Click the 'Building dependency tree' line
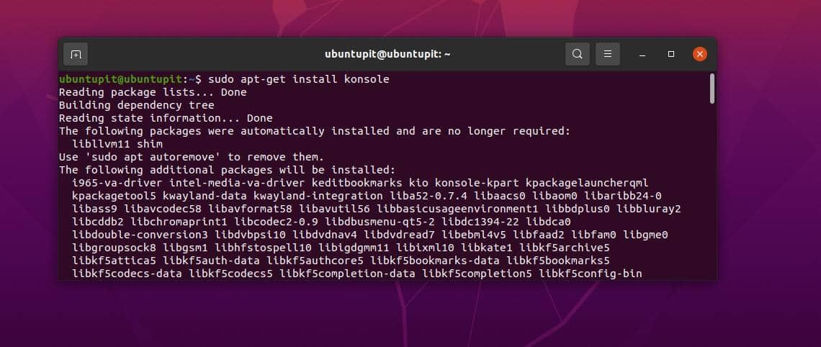821x347 pixels. pyautogui.click(x=137, y=105)
